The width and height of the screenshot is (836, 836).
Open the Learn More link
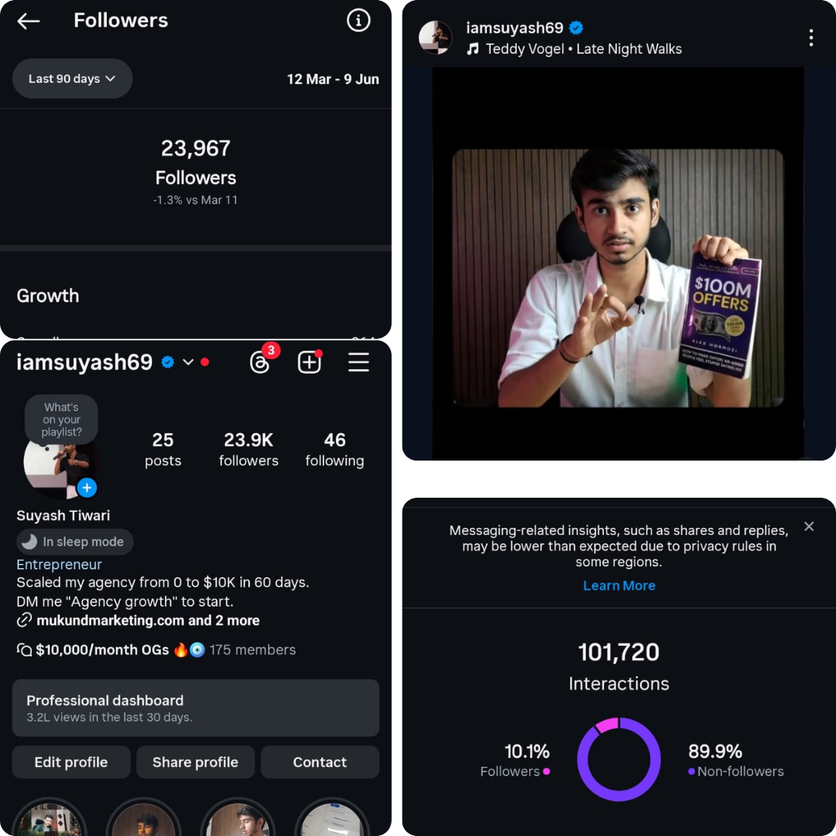618,586
